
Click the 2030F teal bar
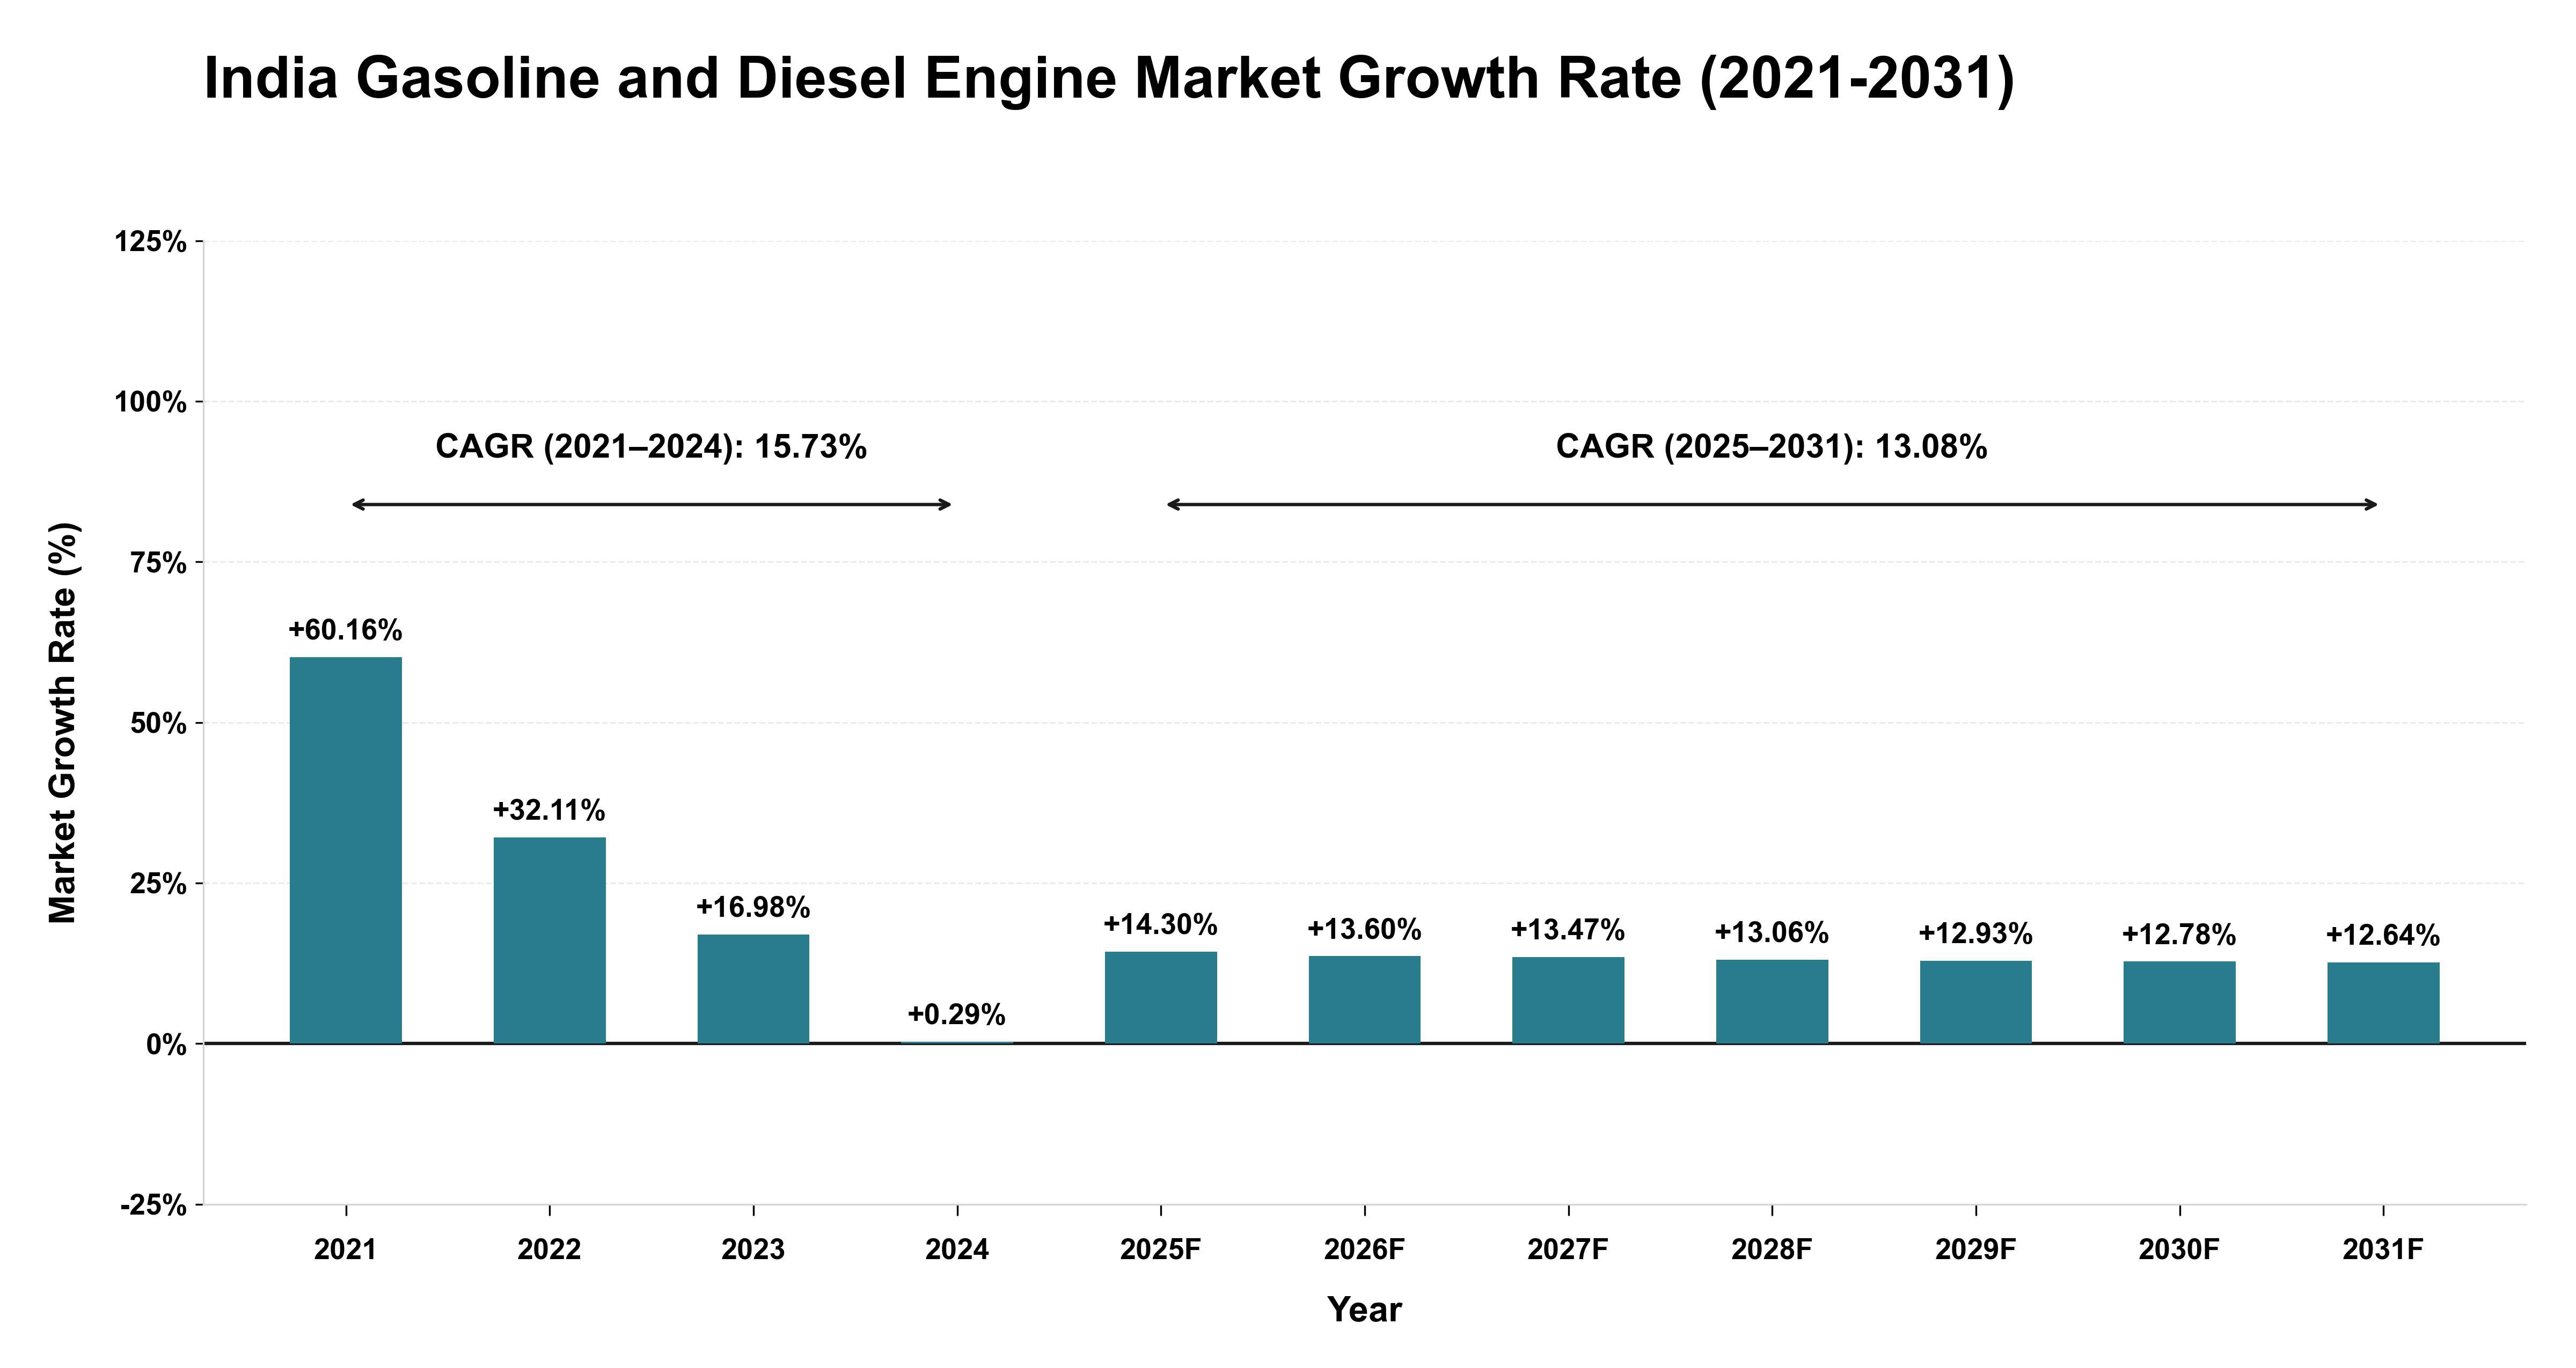2180,1002
